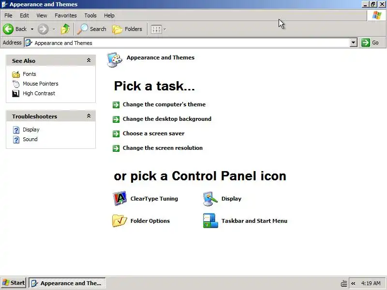Open the Mouse Pointers link text
This screenshot has width=387, height=290.
41,84
